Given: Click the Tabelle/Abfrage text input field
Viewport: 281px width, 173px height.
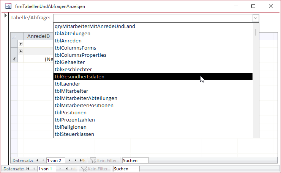Looking at the screenshot, I should pyautogui.click(x=153, y=18).
